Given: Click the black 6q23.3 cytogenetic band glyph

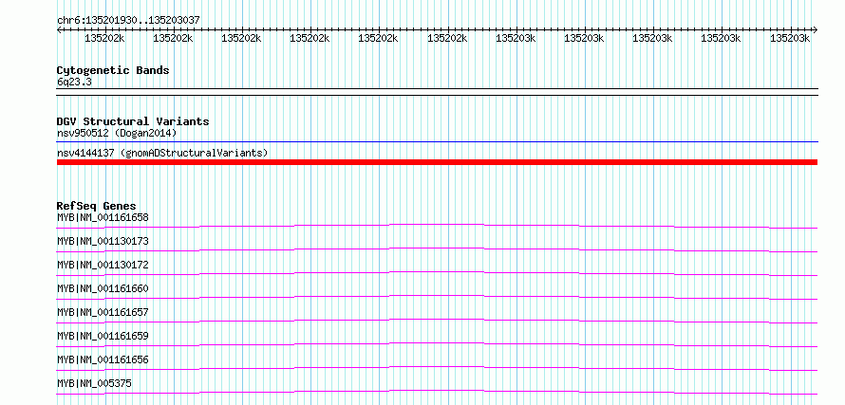Looking at the screenshot, I should coord(437,92).
